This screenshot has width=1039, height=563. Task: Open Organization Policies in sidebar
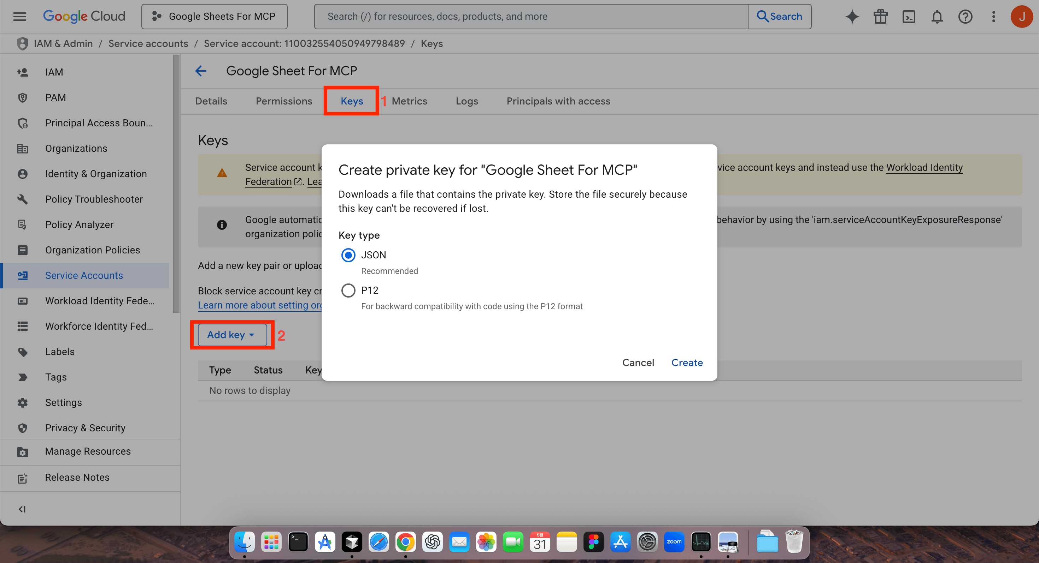tap(85, 250)
